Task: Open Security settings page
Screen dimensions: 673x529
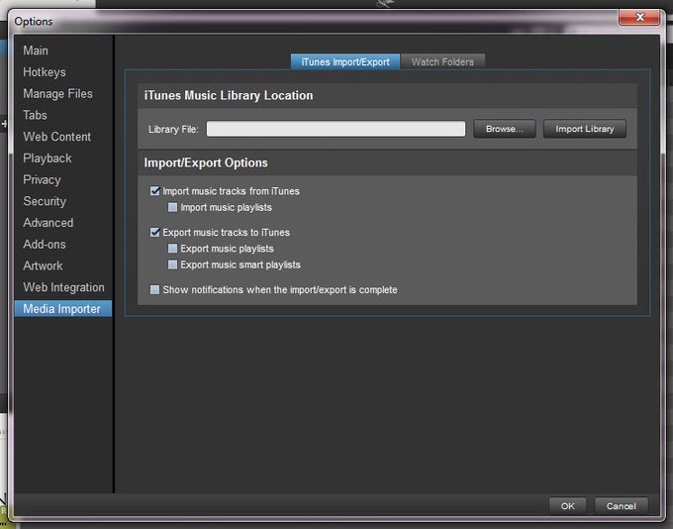Action: (x=45, y=201)
